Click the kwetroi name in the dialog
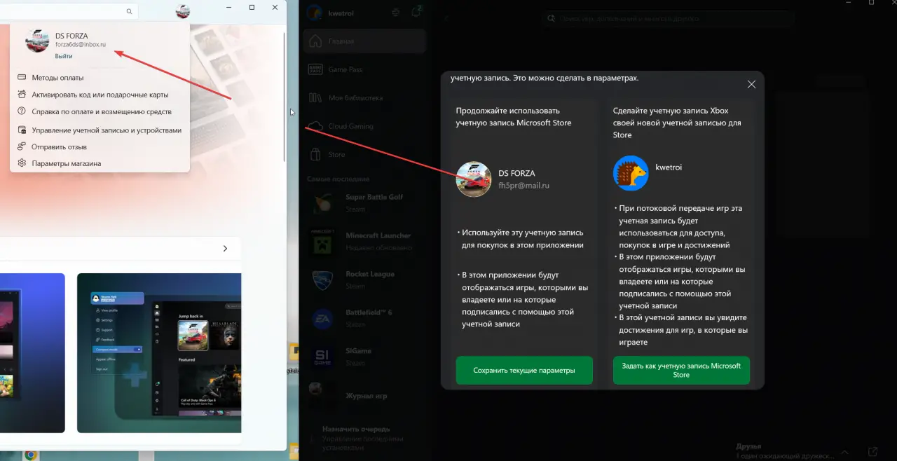The image size is (897, 461). 669,167
